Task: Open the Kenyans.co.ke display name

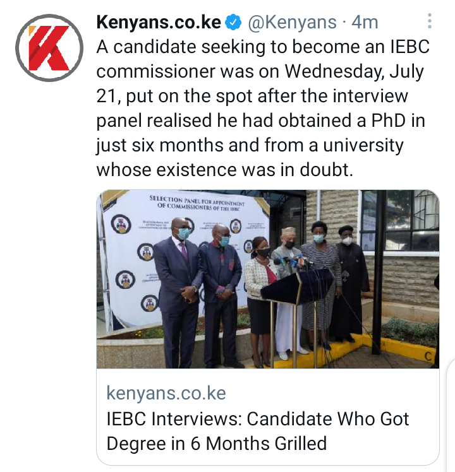Action: point(159,23)
